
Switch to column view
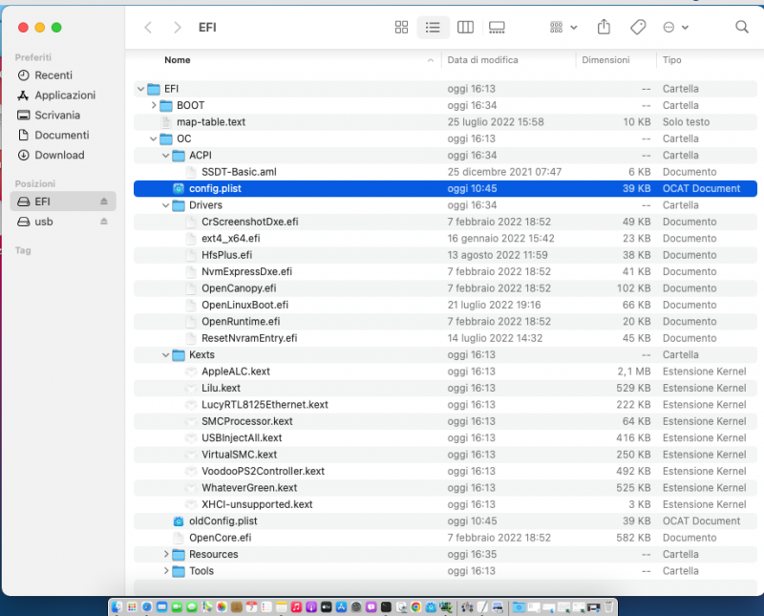coord(465,27)
